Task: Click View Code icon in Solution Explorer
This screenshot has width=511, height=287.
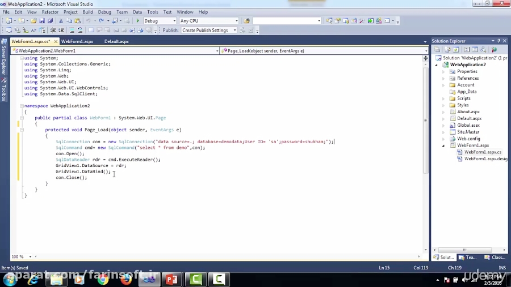Action: 467,50
